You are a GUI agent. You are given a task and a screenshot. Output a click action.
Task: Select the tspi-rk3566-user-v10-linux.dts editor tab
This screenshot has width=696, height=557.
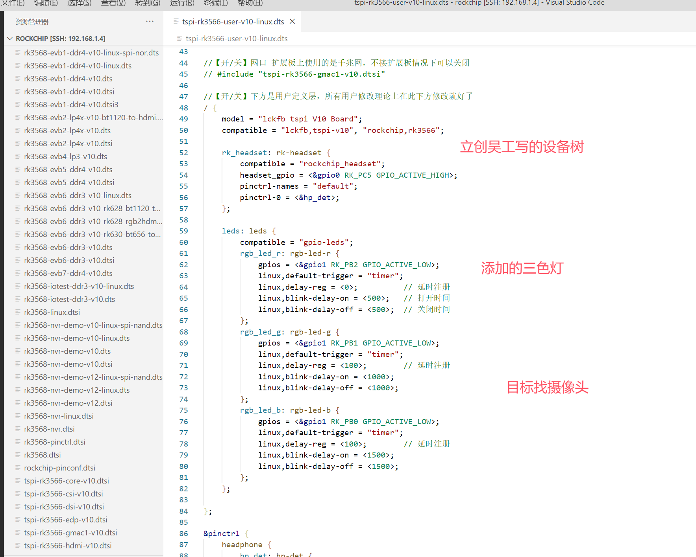[x=233, y=22]
